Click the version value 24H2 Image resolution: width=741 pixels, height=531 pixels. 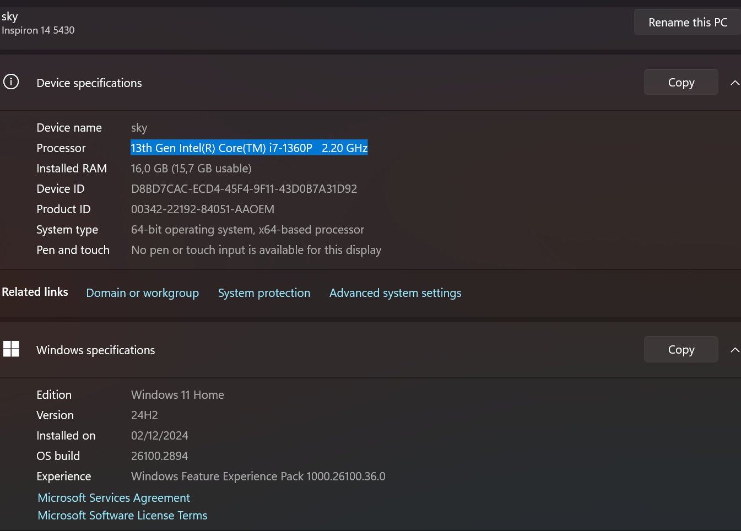pyautogui.click(x=144, y=415)
